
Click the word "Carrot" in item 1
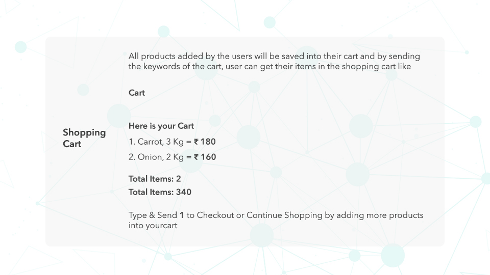150,142
